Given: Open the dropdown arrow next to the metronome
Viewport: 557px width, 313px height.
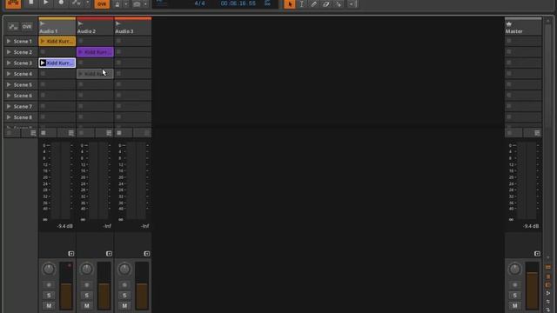Looking at the screenshot, I should click(x=125, y=4).
